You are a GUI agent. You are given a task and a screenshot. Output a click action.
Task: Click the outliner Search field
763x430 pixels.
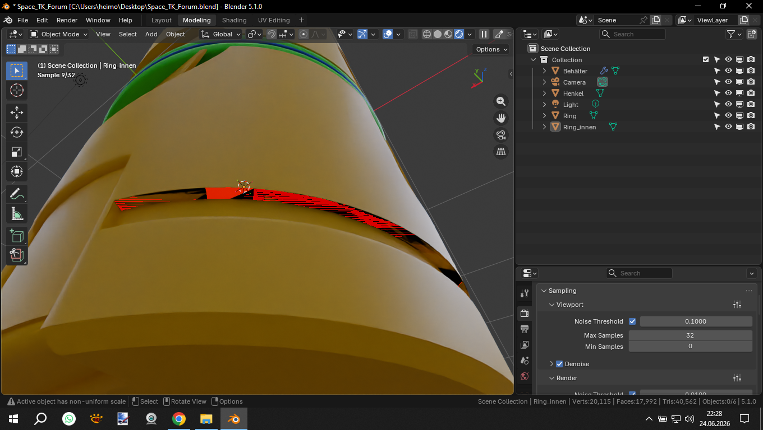pyautogui.click(x=633, y=34)
